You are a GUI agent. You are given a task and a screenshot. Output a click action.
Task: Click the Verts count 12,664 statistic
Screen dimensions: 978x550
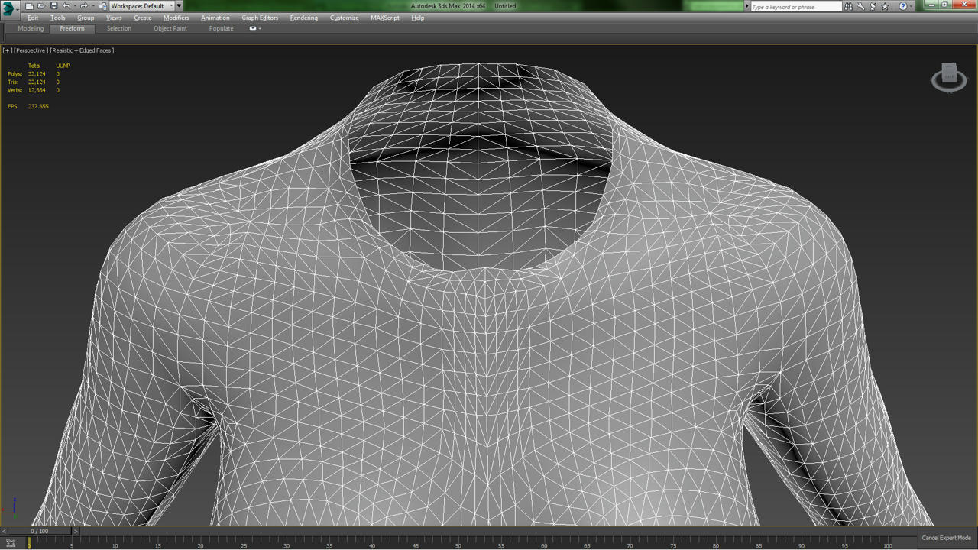[37, 90]
